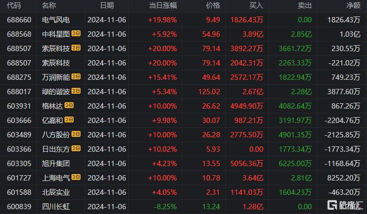This screenshot has width=367, height=214.
Task: Select stock code 601727
Action: 19,178
